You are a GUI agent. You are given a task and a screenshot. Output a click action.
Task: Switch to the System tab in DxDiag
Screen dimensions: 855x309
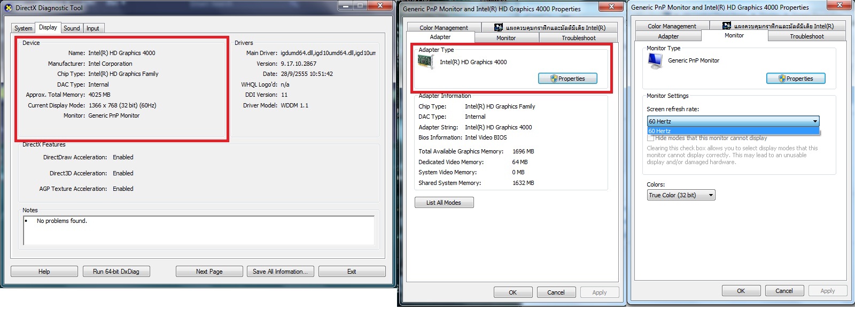(x=24, y=28)
